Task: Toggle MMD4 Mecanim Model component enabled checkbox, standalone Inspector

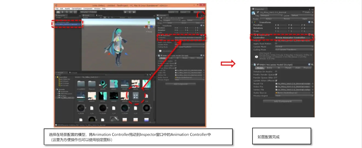Action: [x=258, y=65]
